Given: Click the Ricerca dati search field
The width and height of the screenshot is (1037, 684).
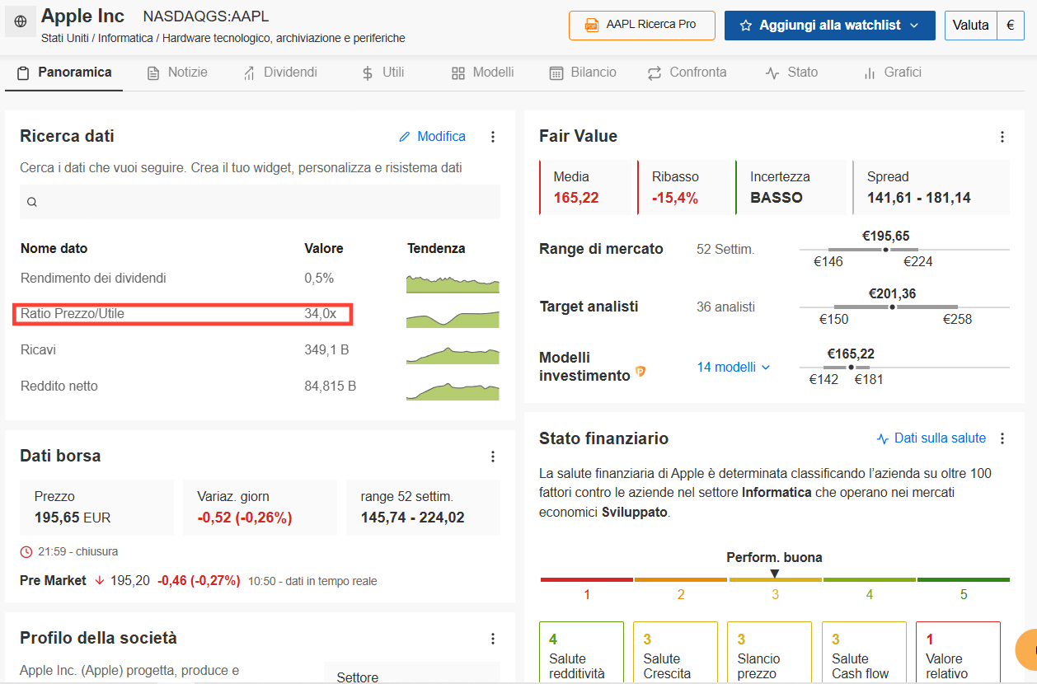Looking at the screenshot, I should 260,202.
